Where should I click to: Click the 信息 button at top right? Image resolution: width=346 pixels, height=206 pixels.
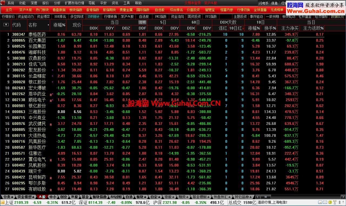tap(274, 3)
